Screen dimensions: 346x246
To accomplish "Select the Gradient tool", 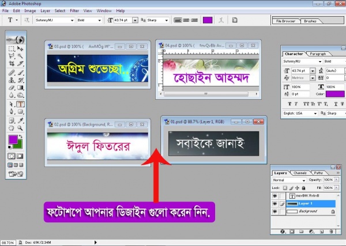I will [x=20, y=88].
